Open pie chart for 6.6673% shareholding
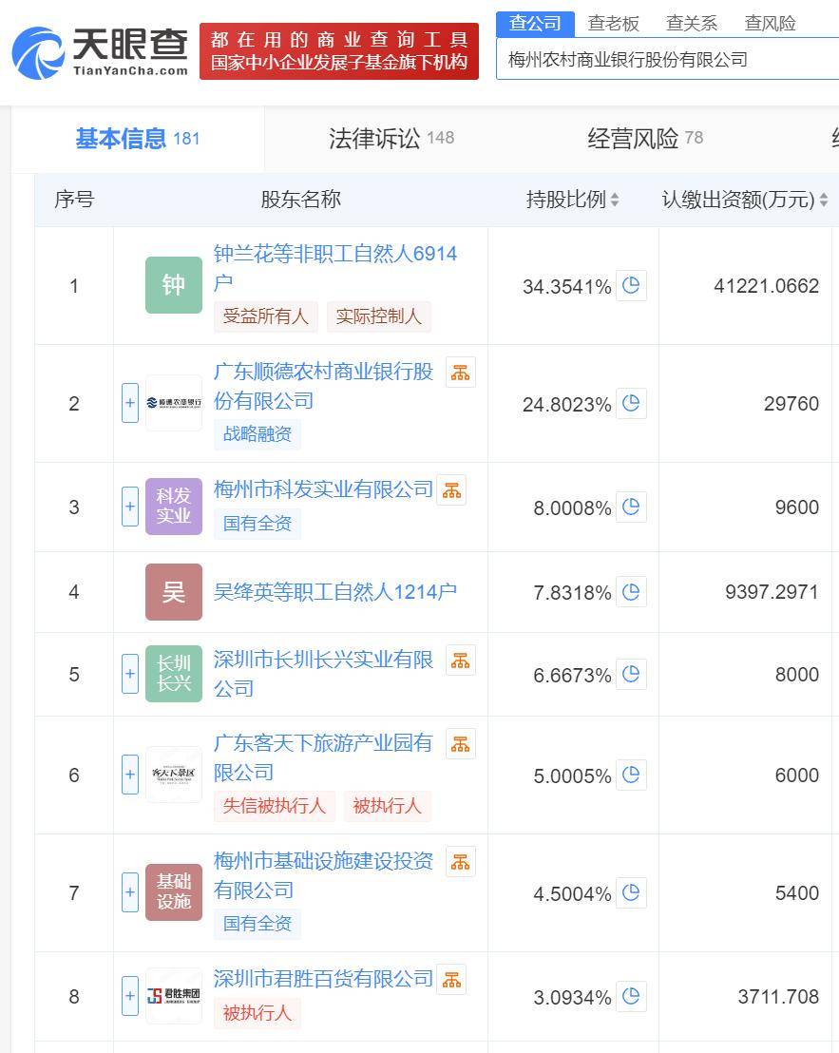Screen dimensions: 839x1053 [x=631, y=674]
